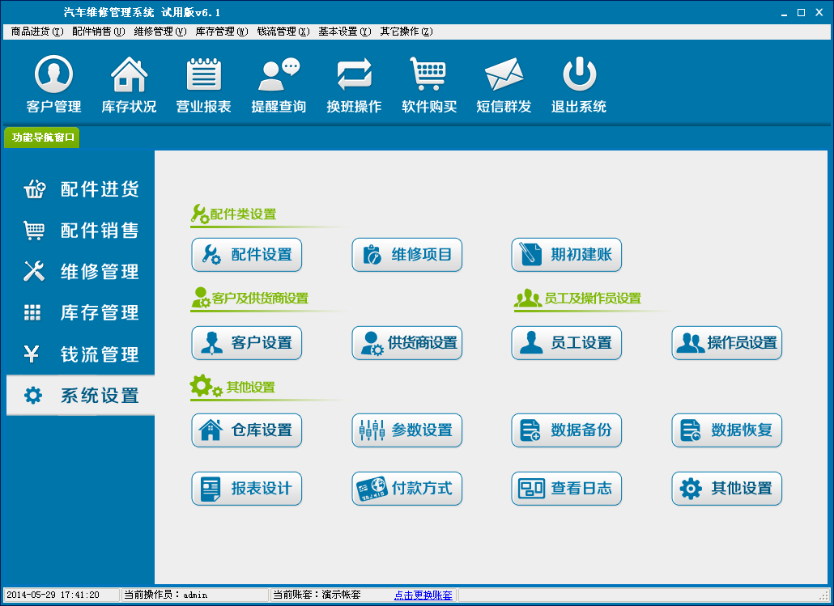
Task: Open 数据备份 data backup button
Action: click(x=567, y=430)
